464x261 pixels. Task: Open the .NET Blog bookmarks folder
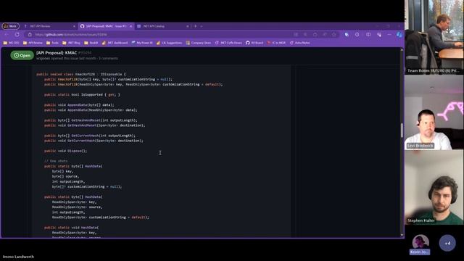pyautogui.click(x=71, y=43)
